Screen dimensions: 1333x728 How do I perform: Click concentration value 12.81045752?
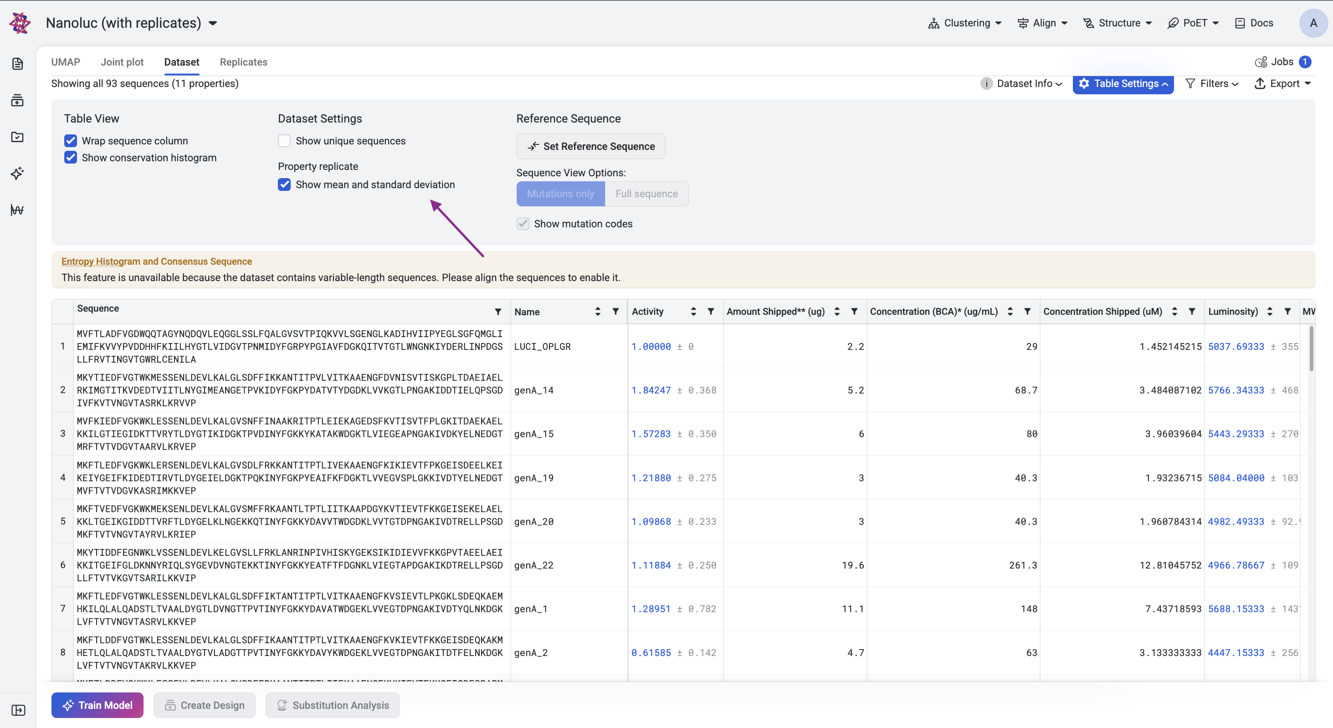(x=1170, y=565)
